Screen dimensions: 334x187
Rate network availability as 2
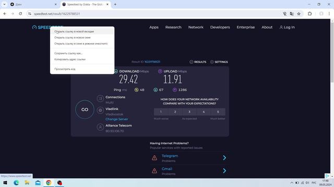(175, 112)
